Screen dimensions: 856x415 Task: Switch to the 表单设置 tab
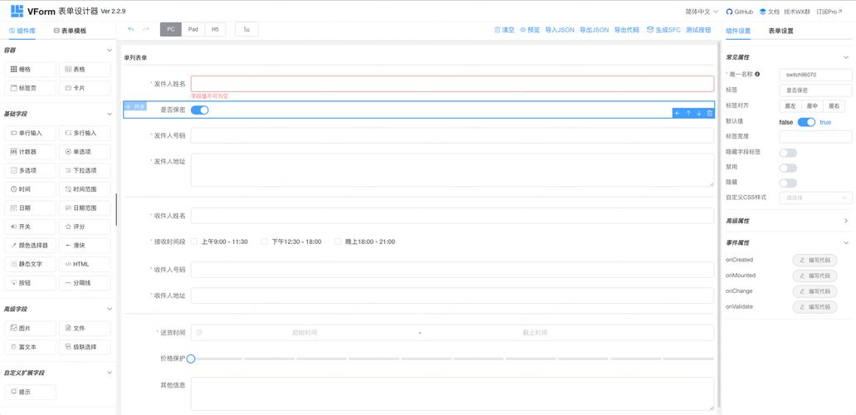pos(780,32)
